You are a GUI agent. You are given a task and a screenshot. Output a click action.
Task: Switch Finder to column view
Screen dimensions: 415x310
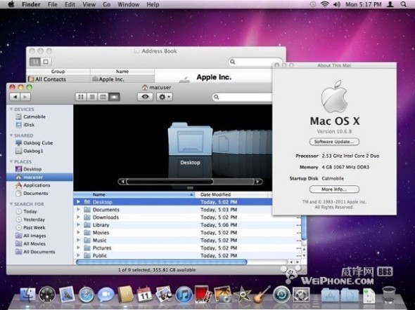103,97
